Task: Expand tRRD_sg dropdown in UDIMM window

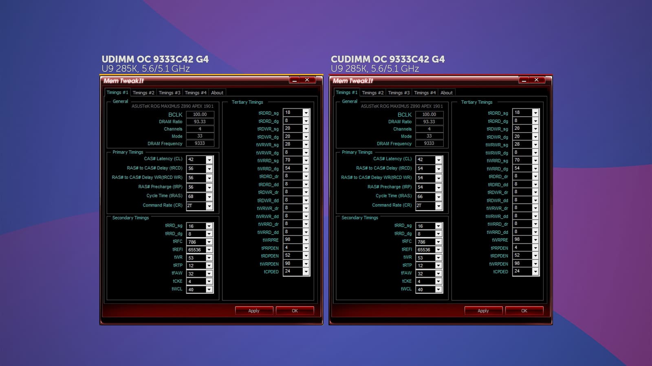Action: pos(209,226)
